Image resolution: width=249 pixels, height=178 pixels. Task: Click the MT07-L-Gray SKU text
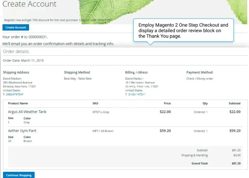coord(101,112)
